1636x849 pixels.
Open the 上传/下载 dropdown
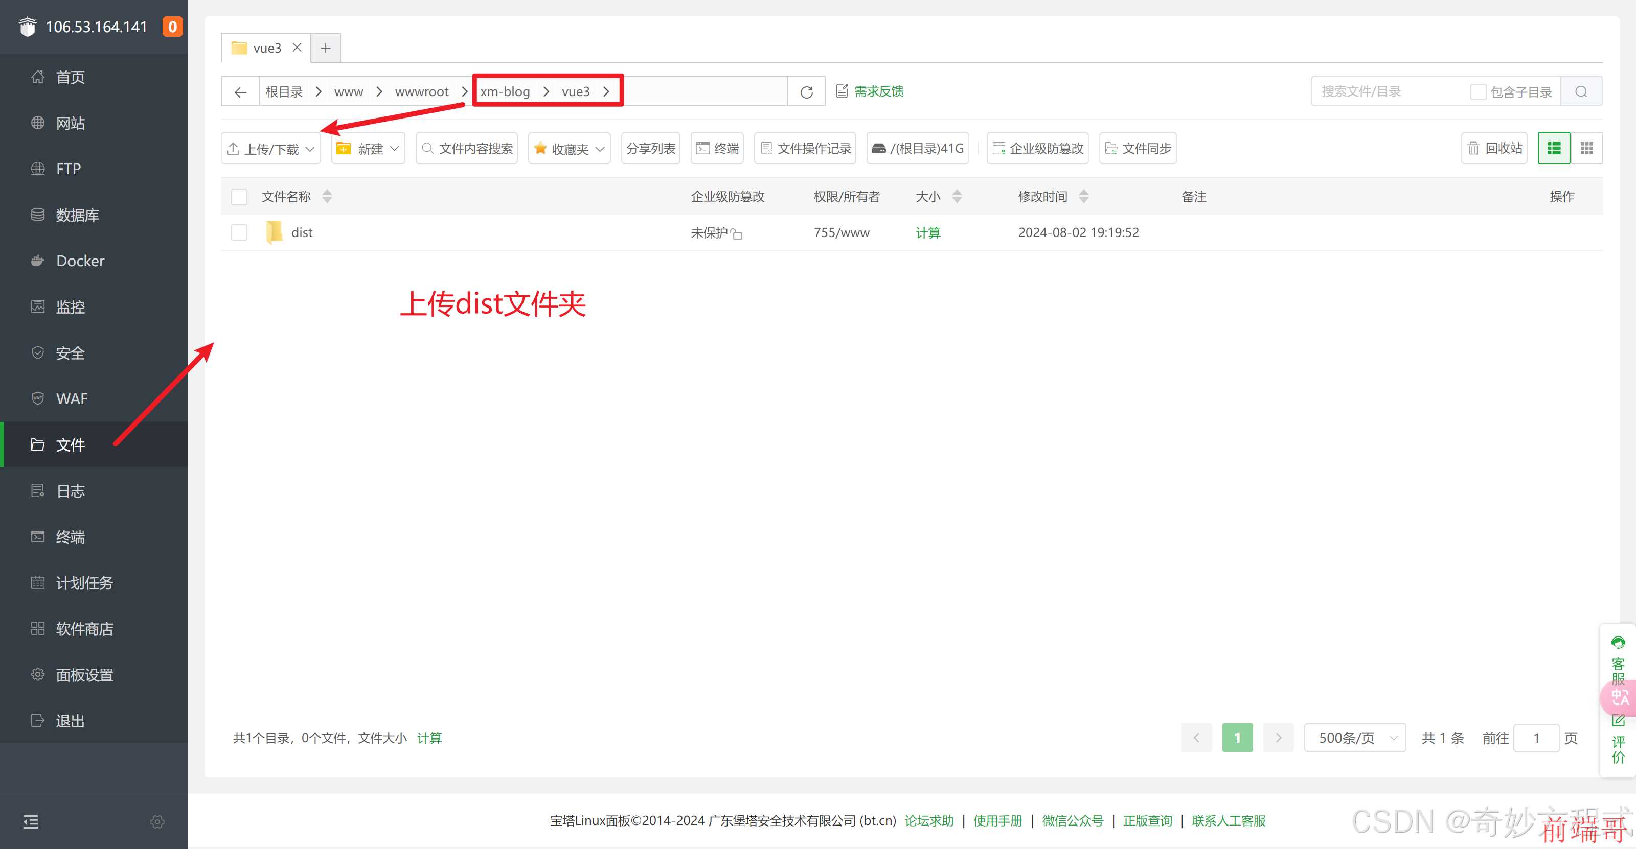click(x=270, y=149)
